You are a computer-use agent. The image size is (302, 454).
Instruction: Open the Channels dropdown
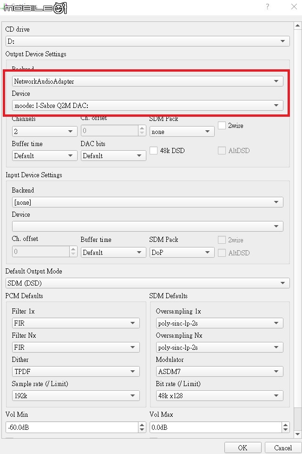[x=45, y=132]
